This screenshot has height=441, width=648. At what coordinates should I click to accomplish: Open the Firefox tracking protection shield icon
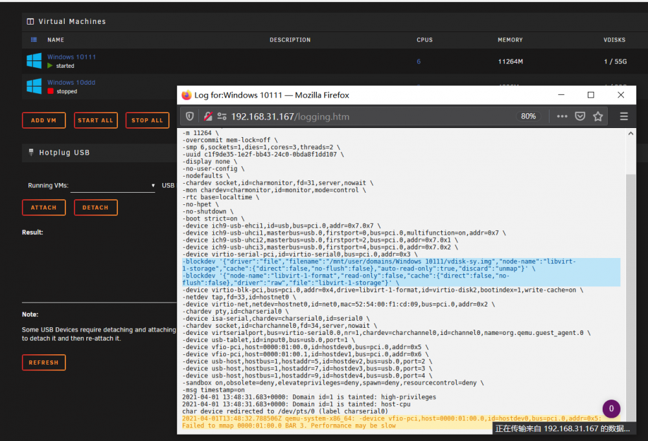pyautogui.click(x=190, y=116)
